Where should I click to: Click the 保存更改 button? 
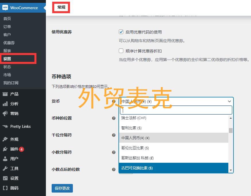tap(62, 188)
